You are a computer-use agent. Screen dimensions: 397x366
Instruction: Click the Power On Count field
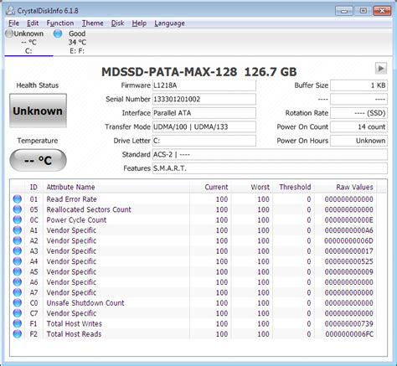click(359, 126)
